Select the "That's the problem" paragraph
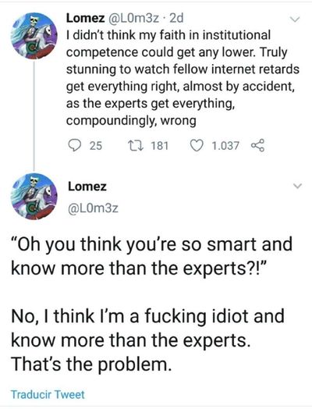 point(147,340)
